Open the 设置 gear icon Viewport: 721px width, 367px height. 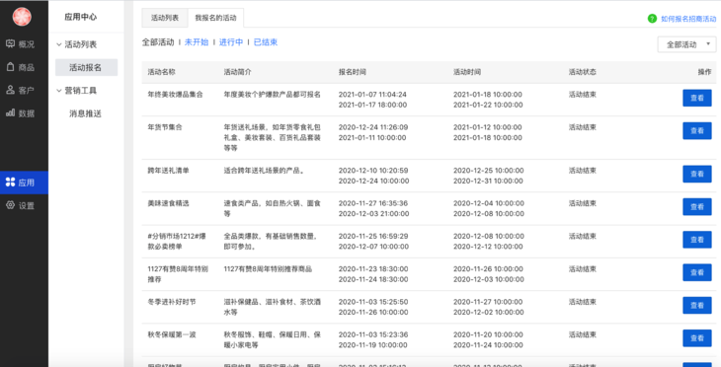tap(10, 205)
